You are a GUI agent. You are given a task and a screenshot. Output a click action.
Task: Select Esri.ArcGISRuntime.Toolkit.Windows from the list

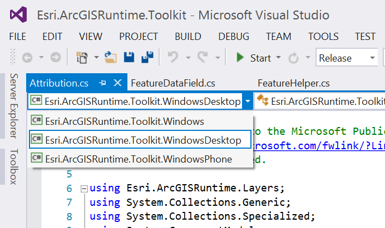tap(140, 121)
